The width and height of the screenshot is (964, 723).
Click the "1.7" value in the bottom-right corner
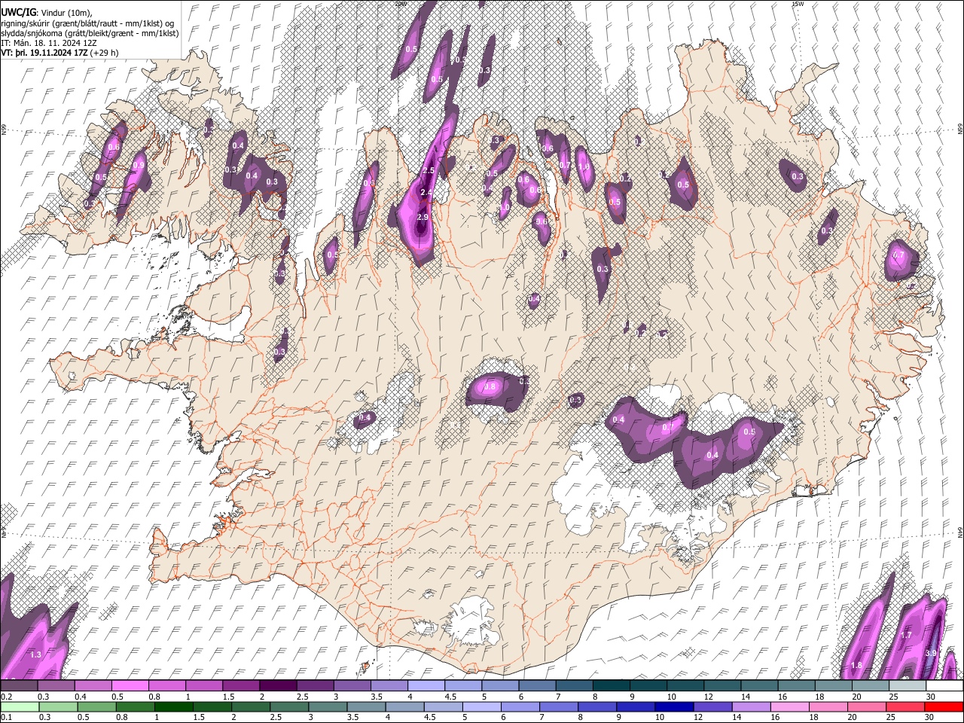click(906, 636)
